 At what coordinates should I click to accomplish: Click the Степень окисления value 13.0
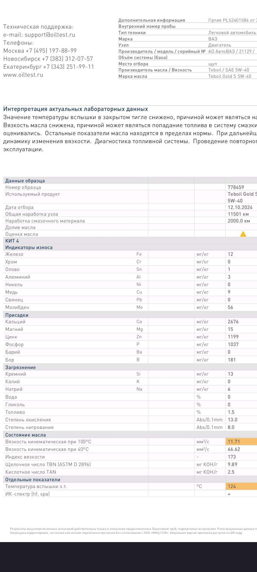pos(233,420)
